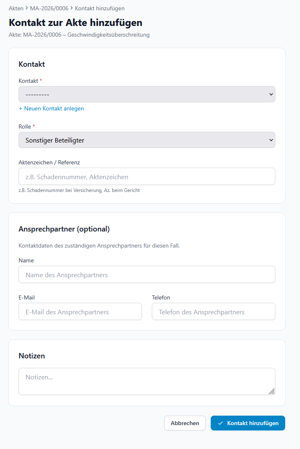The height and width of the screenshot is (449, 300).
Task: Click the E-Mail field label
Action: [x=27, y=297]
